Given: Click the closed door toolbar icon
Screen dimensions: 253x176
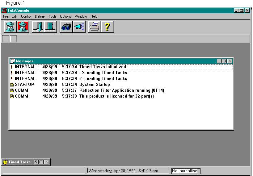Looking at the screenshot, I should [50, 27].
